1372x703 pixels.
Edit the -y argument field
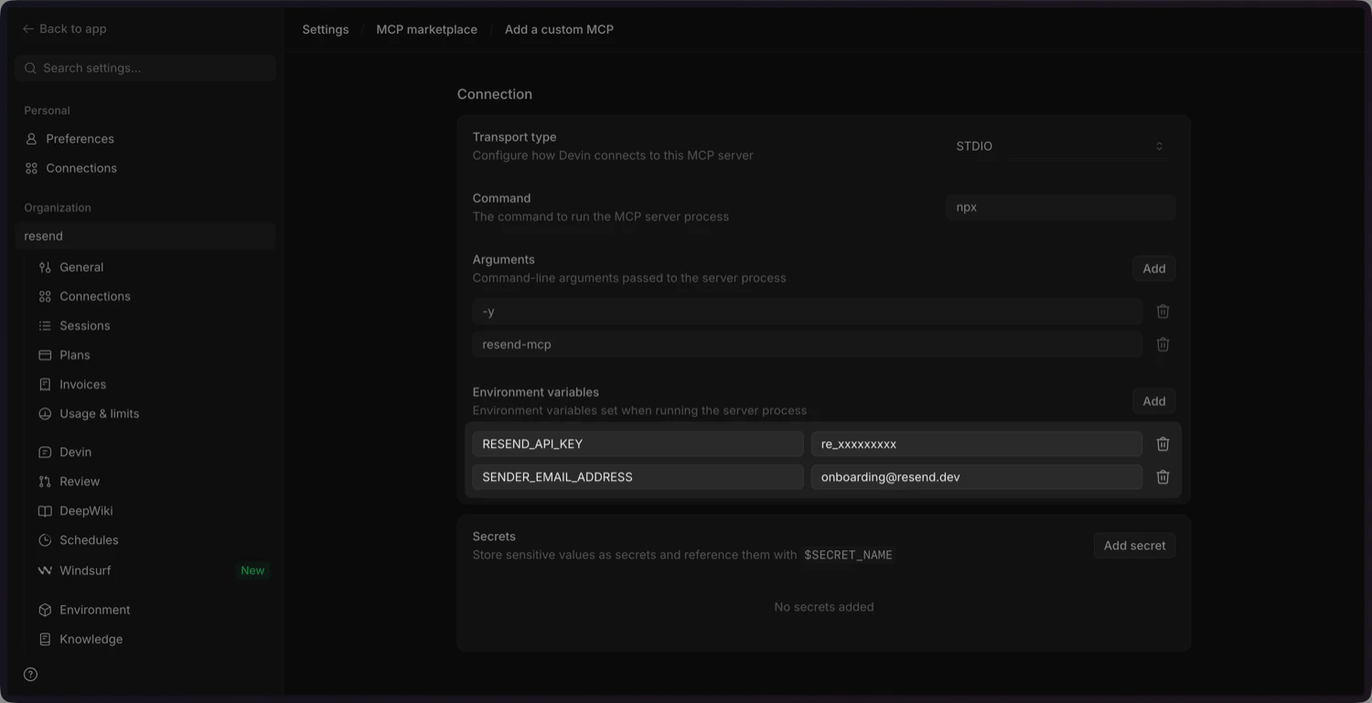pyautogui.click(x=807, y=311)
